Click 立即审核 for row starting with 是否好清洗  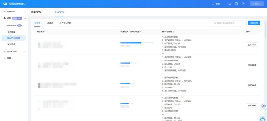(x=252, y=65)
